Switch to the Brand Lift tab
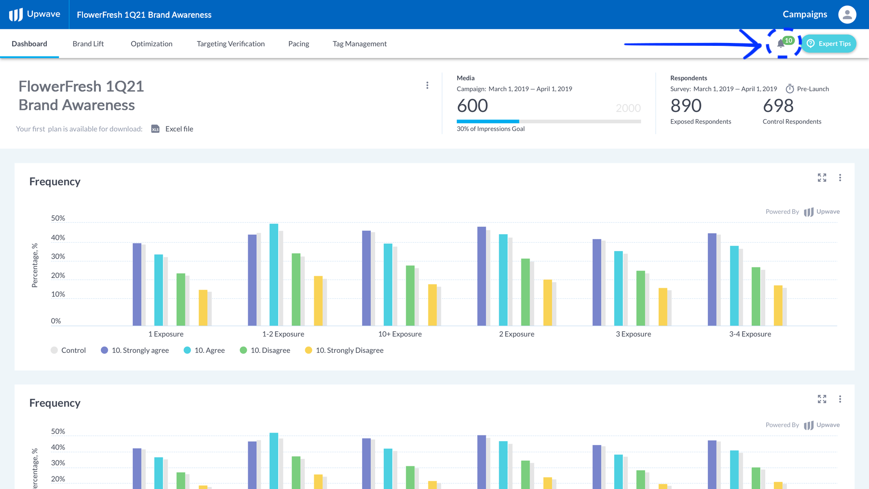The image size is (869, 489). pyautogui.click(x=88, y=43)
